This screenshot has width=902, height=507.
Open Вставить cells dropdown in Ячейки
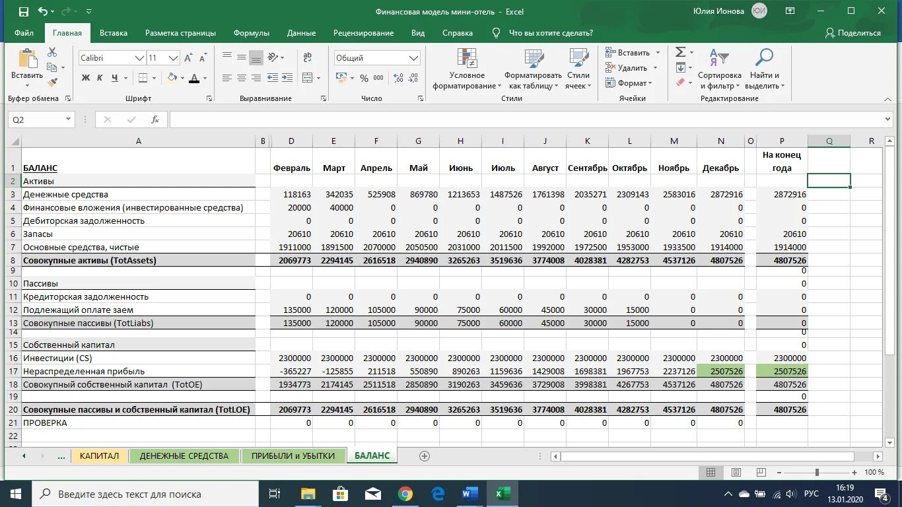632,53
